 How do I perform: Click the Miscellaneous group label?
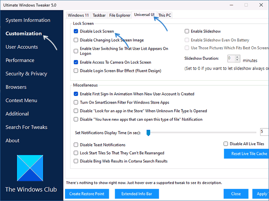click(85, 85)
